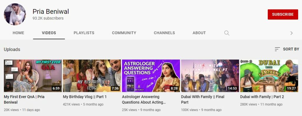Click the '93.2K subscribers' text
Viewport: 302px width, 116px height.
point(48,18)
